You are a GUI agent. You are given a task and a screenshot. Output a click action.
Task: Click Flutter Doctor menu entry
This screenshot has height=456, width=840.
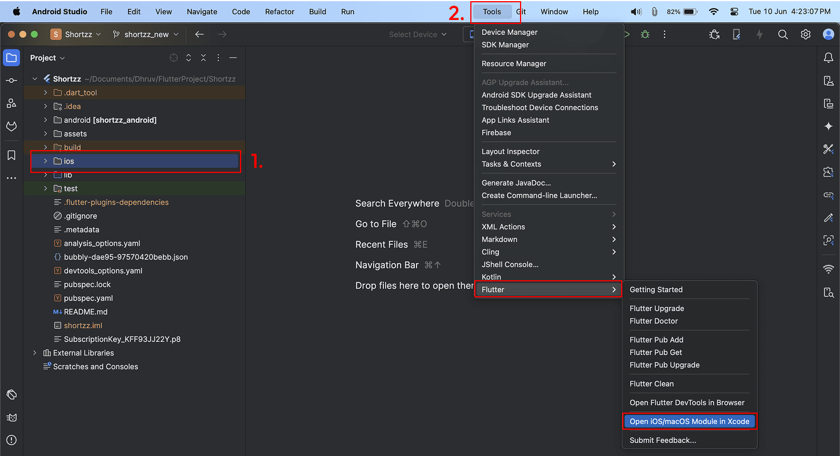(x=654, y=321)
